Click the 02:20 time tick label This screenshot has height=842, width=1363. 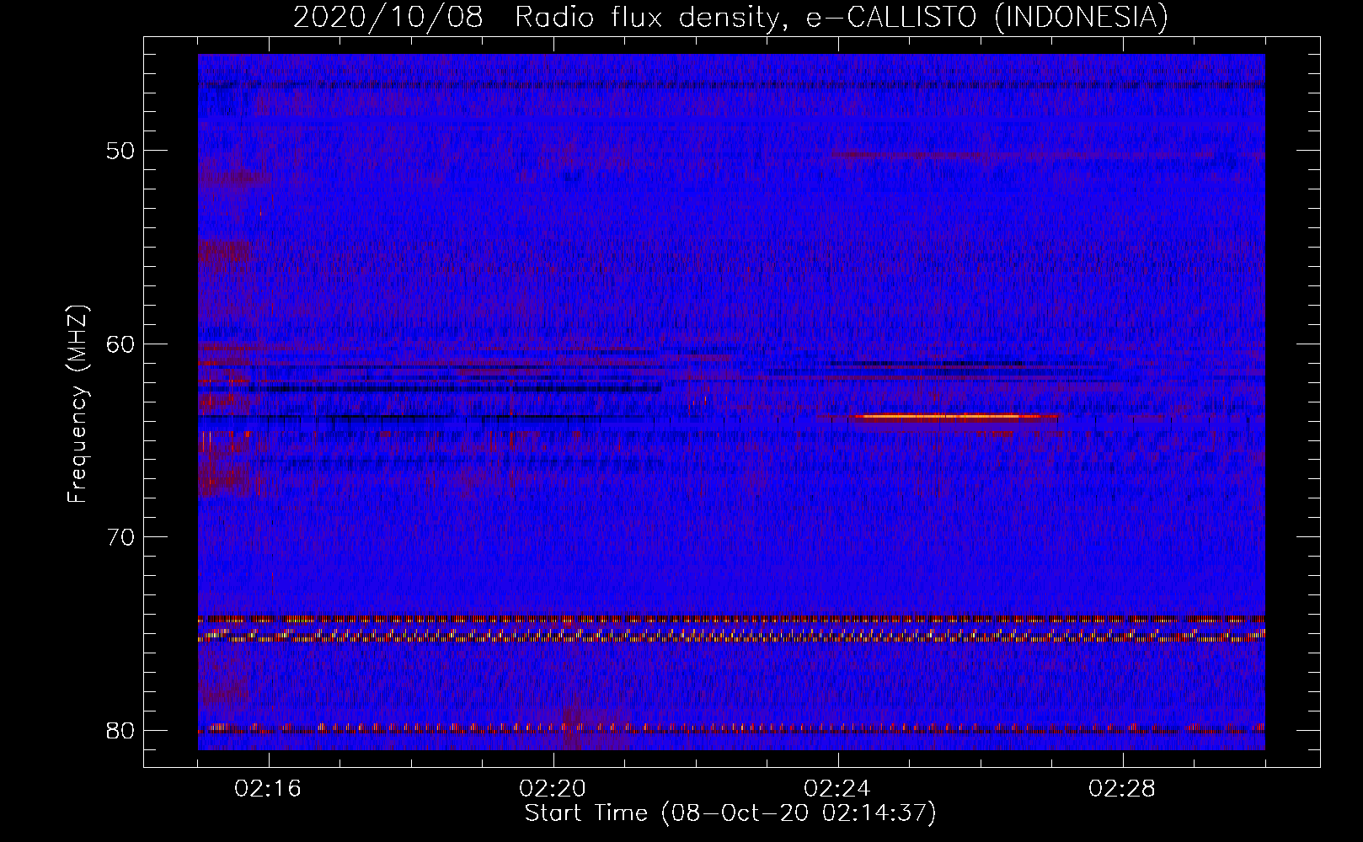(553, 788)
